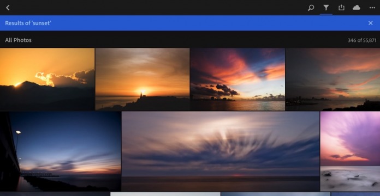
Task: Click the 346 of 55,871 photo count
Action: pos(362,40)
